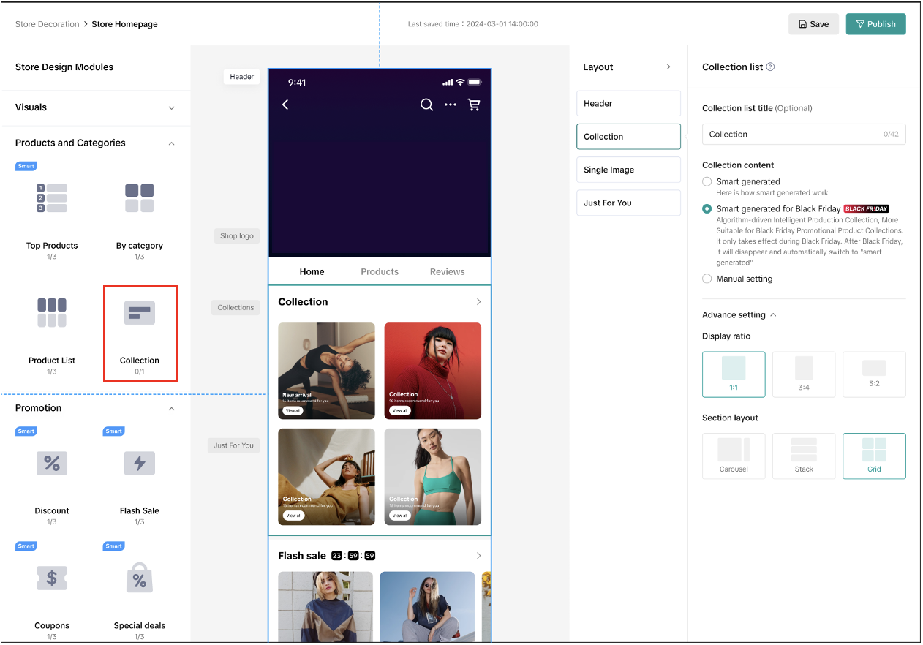Choose the Manual setting radio option
This screenshot has height=645, width=923.
[707, 279]
